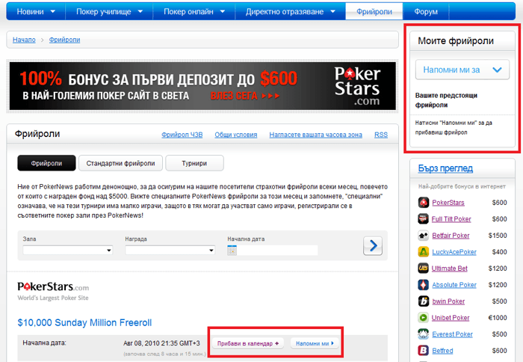
Task: Open the calendar icon for Начална дата
Action: point(232,250)
